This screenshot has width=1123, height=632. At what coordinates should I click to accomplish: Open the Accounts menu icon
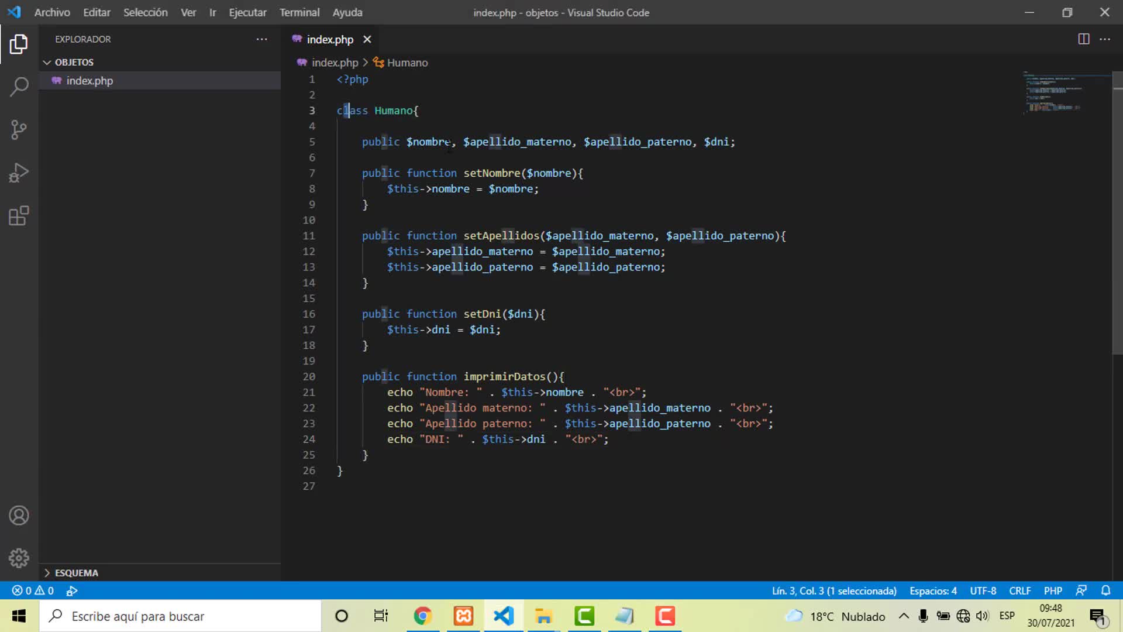[x=19, y=516]
